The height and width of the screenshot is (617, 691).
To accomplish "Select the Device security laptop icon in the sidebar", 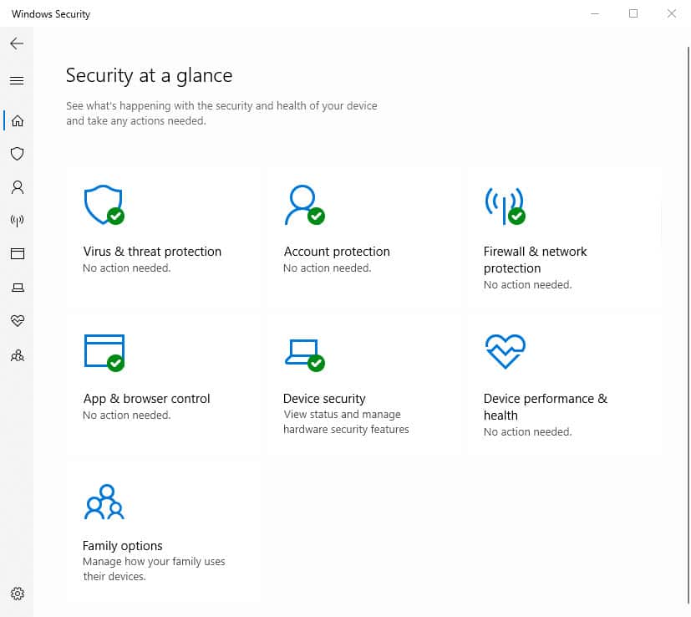I will [17, 288].
